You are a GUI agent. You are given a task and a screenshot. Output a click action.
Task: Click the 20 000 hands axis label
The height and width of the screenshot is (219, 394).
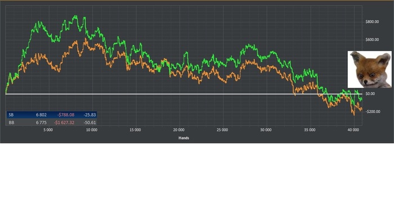[x=178, y=130]
